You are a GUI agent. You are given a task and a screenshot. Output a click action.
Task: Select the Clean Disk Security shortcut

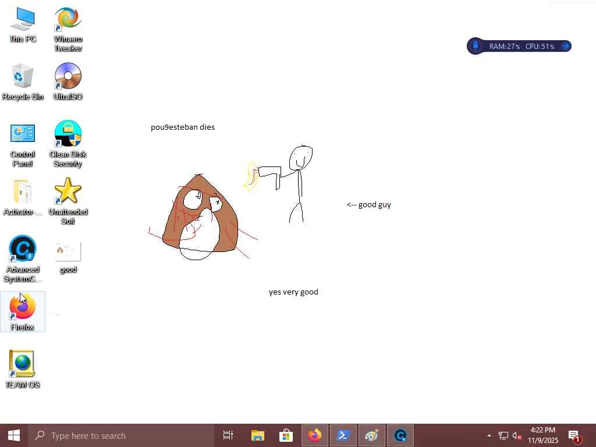pos(68,144)
